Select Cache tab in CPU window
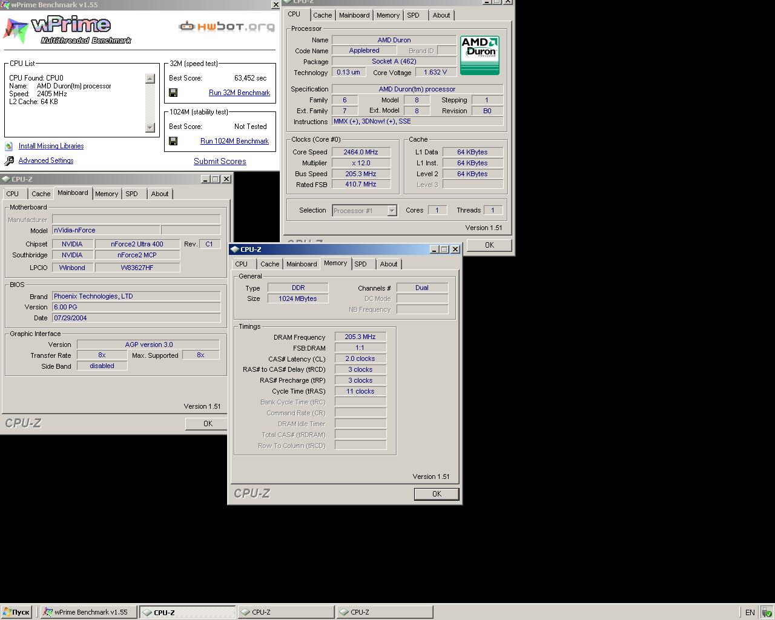 [x=322, y=15]
